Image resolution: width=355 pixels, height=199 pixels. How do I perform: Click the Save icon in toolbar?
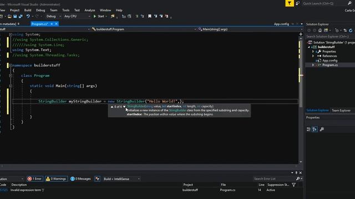(x=15, y=16)
